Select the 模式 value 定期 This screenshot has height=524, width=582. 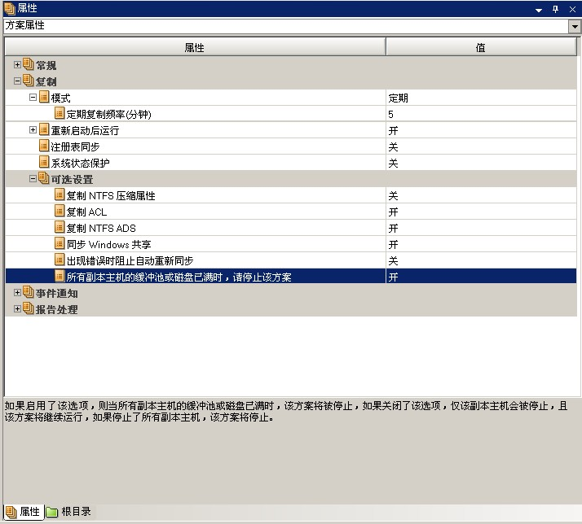(x=399, y=98)
